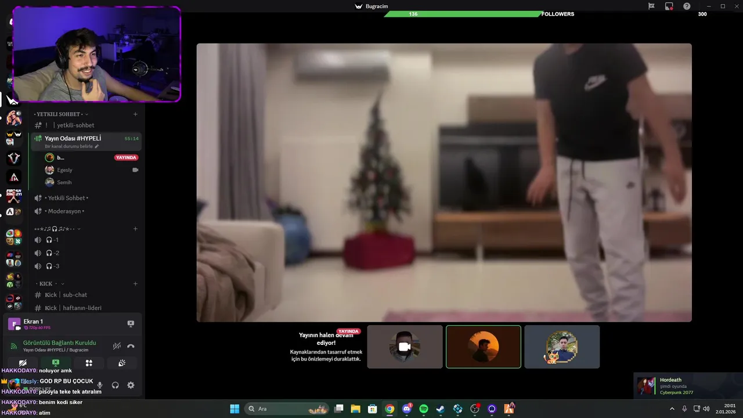This screenshot has width=743, height=418.
Task: Select Egesly camera tile in stream bar
Action: pyautogui.click(x=405, y=347)
